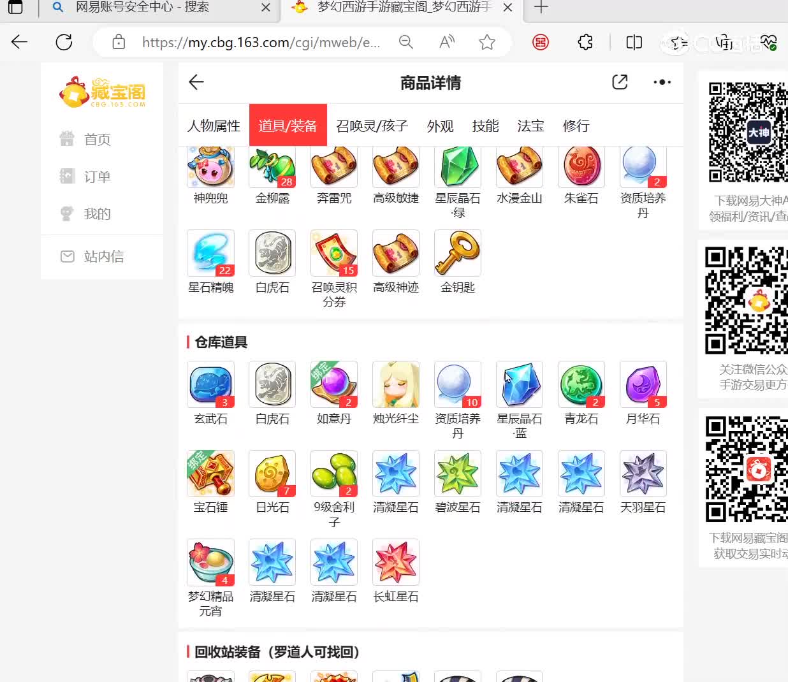Select the 天羽星石 grey star icon
The image size is (788, 682).
coord(643,474)
